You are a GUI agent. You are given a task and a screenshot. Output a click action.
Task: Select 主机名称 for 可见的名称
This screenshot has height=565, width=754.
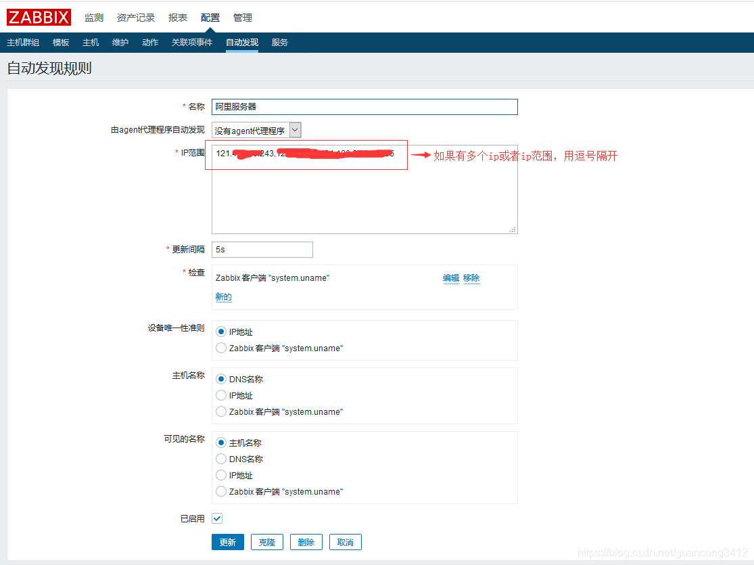tap(221, 443)
